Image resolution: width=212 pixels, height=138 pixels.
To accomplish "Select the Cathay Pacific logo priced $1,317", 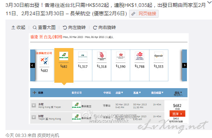I will pos(83,56).
